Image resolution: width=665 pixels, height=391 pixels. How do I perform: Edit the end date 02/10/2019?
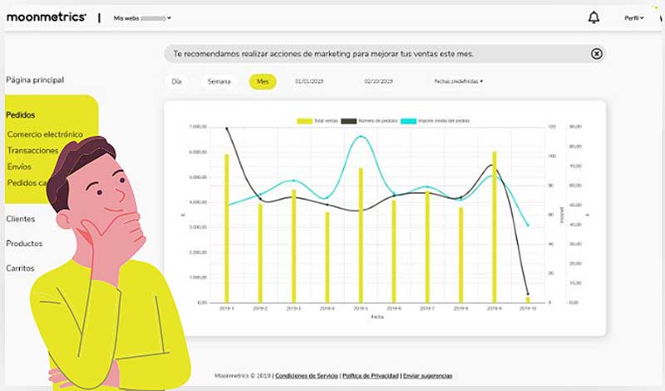point(378,81)
